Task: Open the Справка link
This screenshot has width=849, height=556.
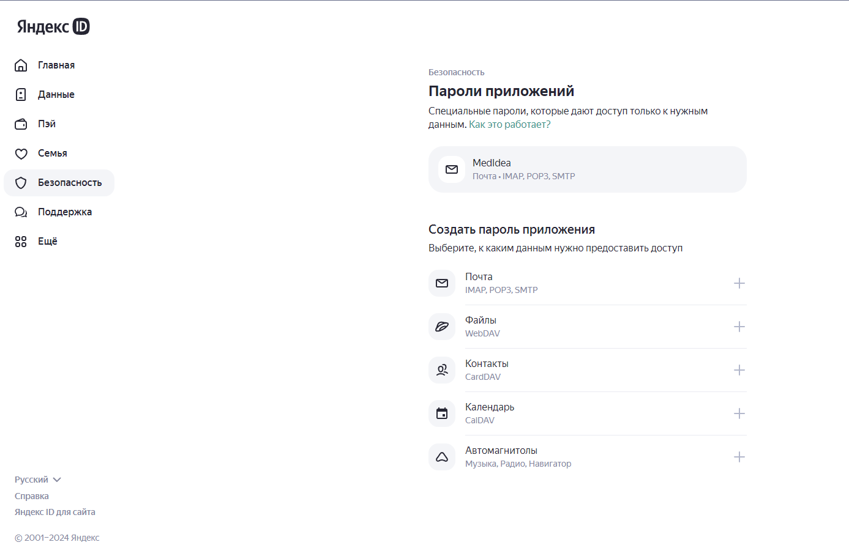Action: [x=32, y=496]
